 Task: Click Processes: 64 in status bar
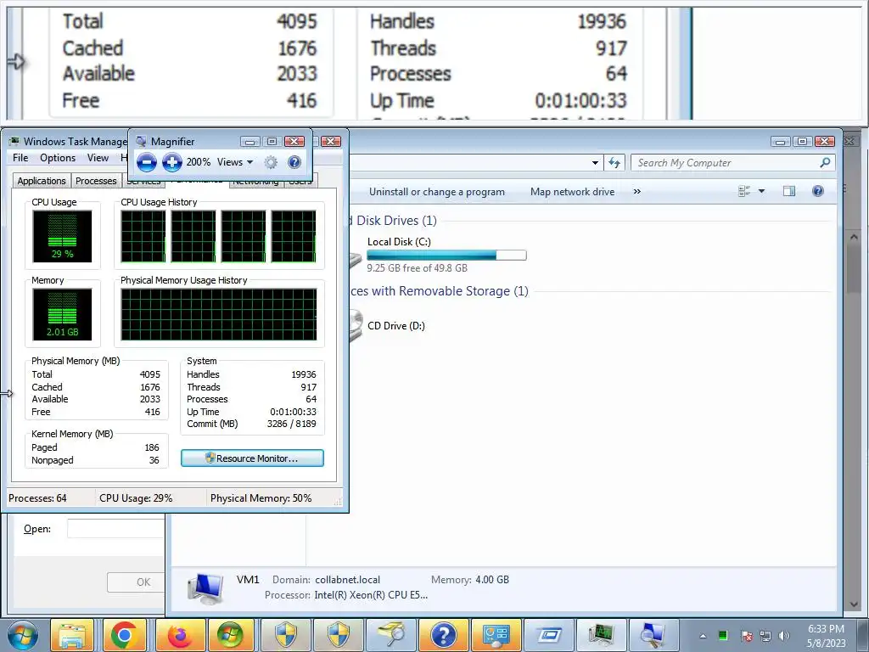click(37, 498)
